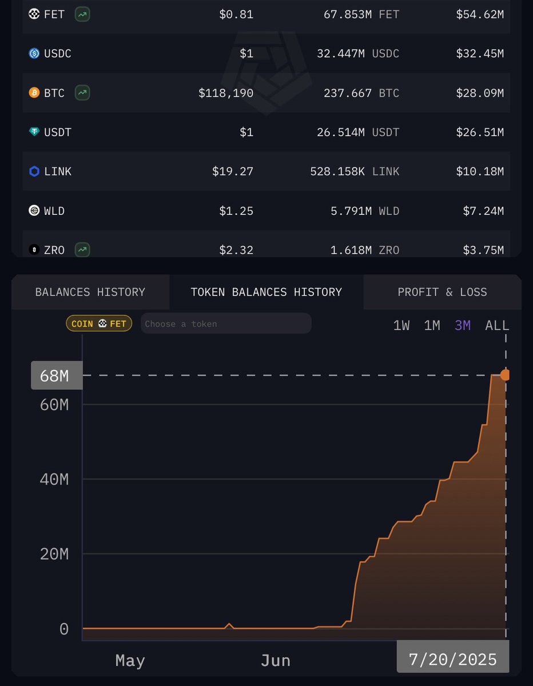Viewport: 533px width, 686px height.
Task: Click the ZRO value $3.75M
Action: pyautogui.click(x=483, y=250)
